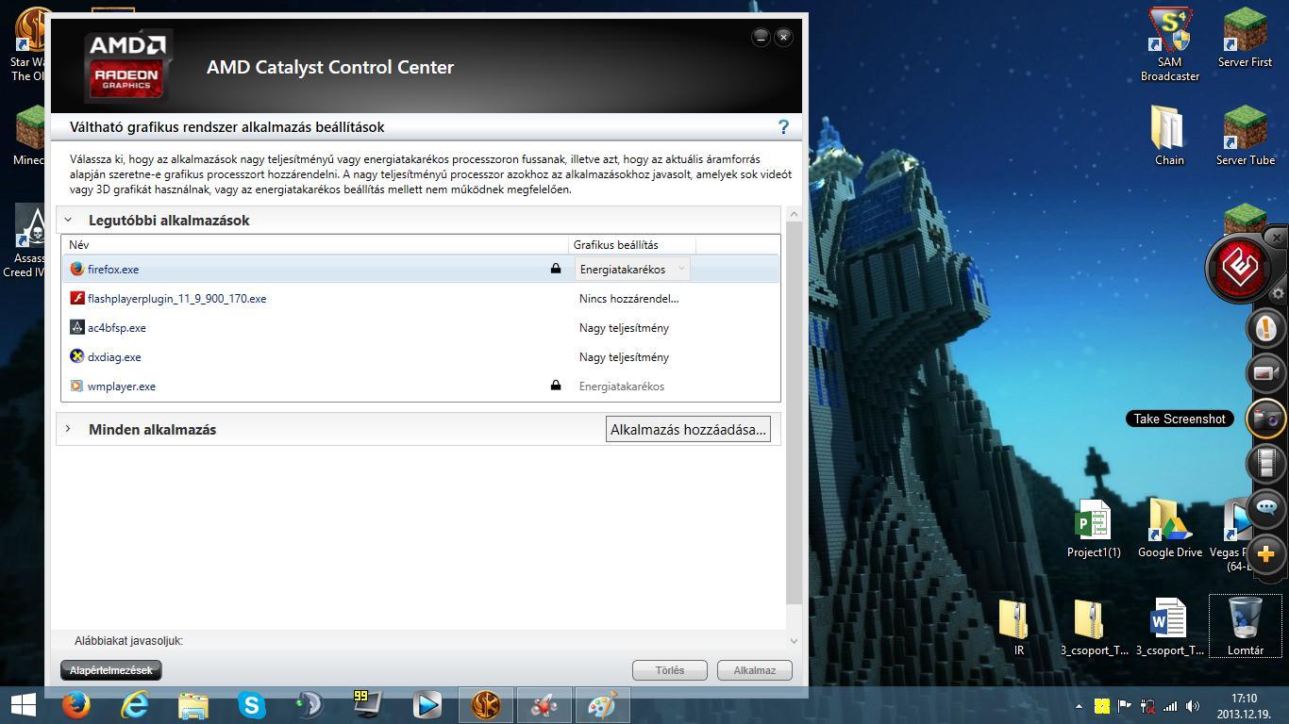Click the dxdiag.exe icon in list
Screen dimensions: 1289x724
[77, 356]
